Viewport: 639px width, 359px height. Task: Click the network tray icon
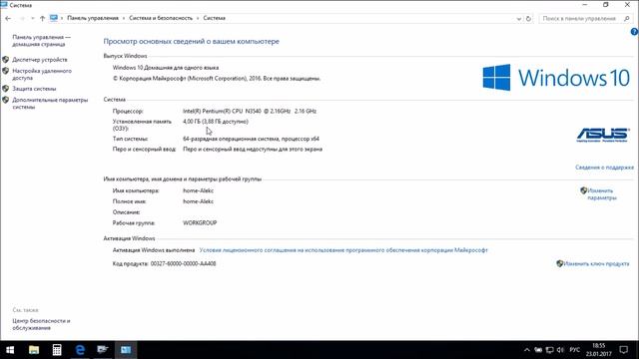click(x=549, y=350)
